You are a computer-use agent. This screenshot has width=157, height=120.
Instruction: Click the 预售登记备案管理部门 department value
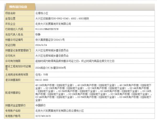tap(52, 50)
